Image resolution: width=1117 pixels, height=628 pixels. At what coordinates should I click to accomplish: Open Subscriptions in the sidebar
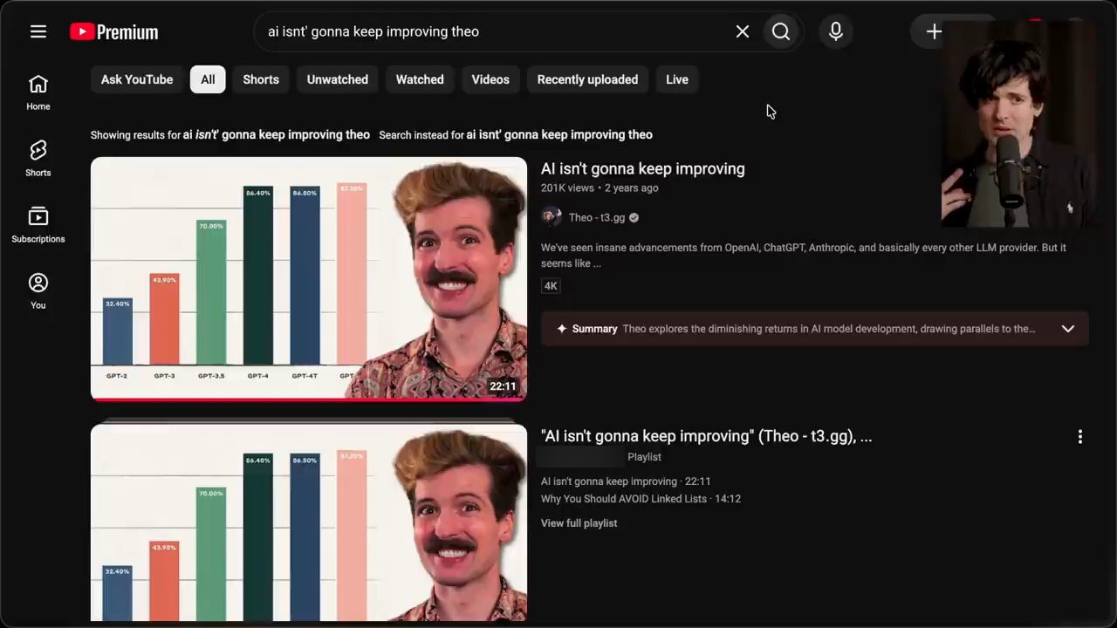[38, 225]
